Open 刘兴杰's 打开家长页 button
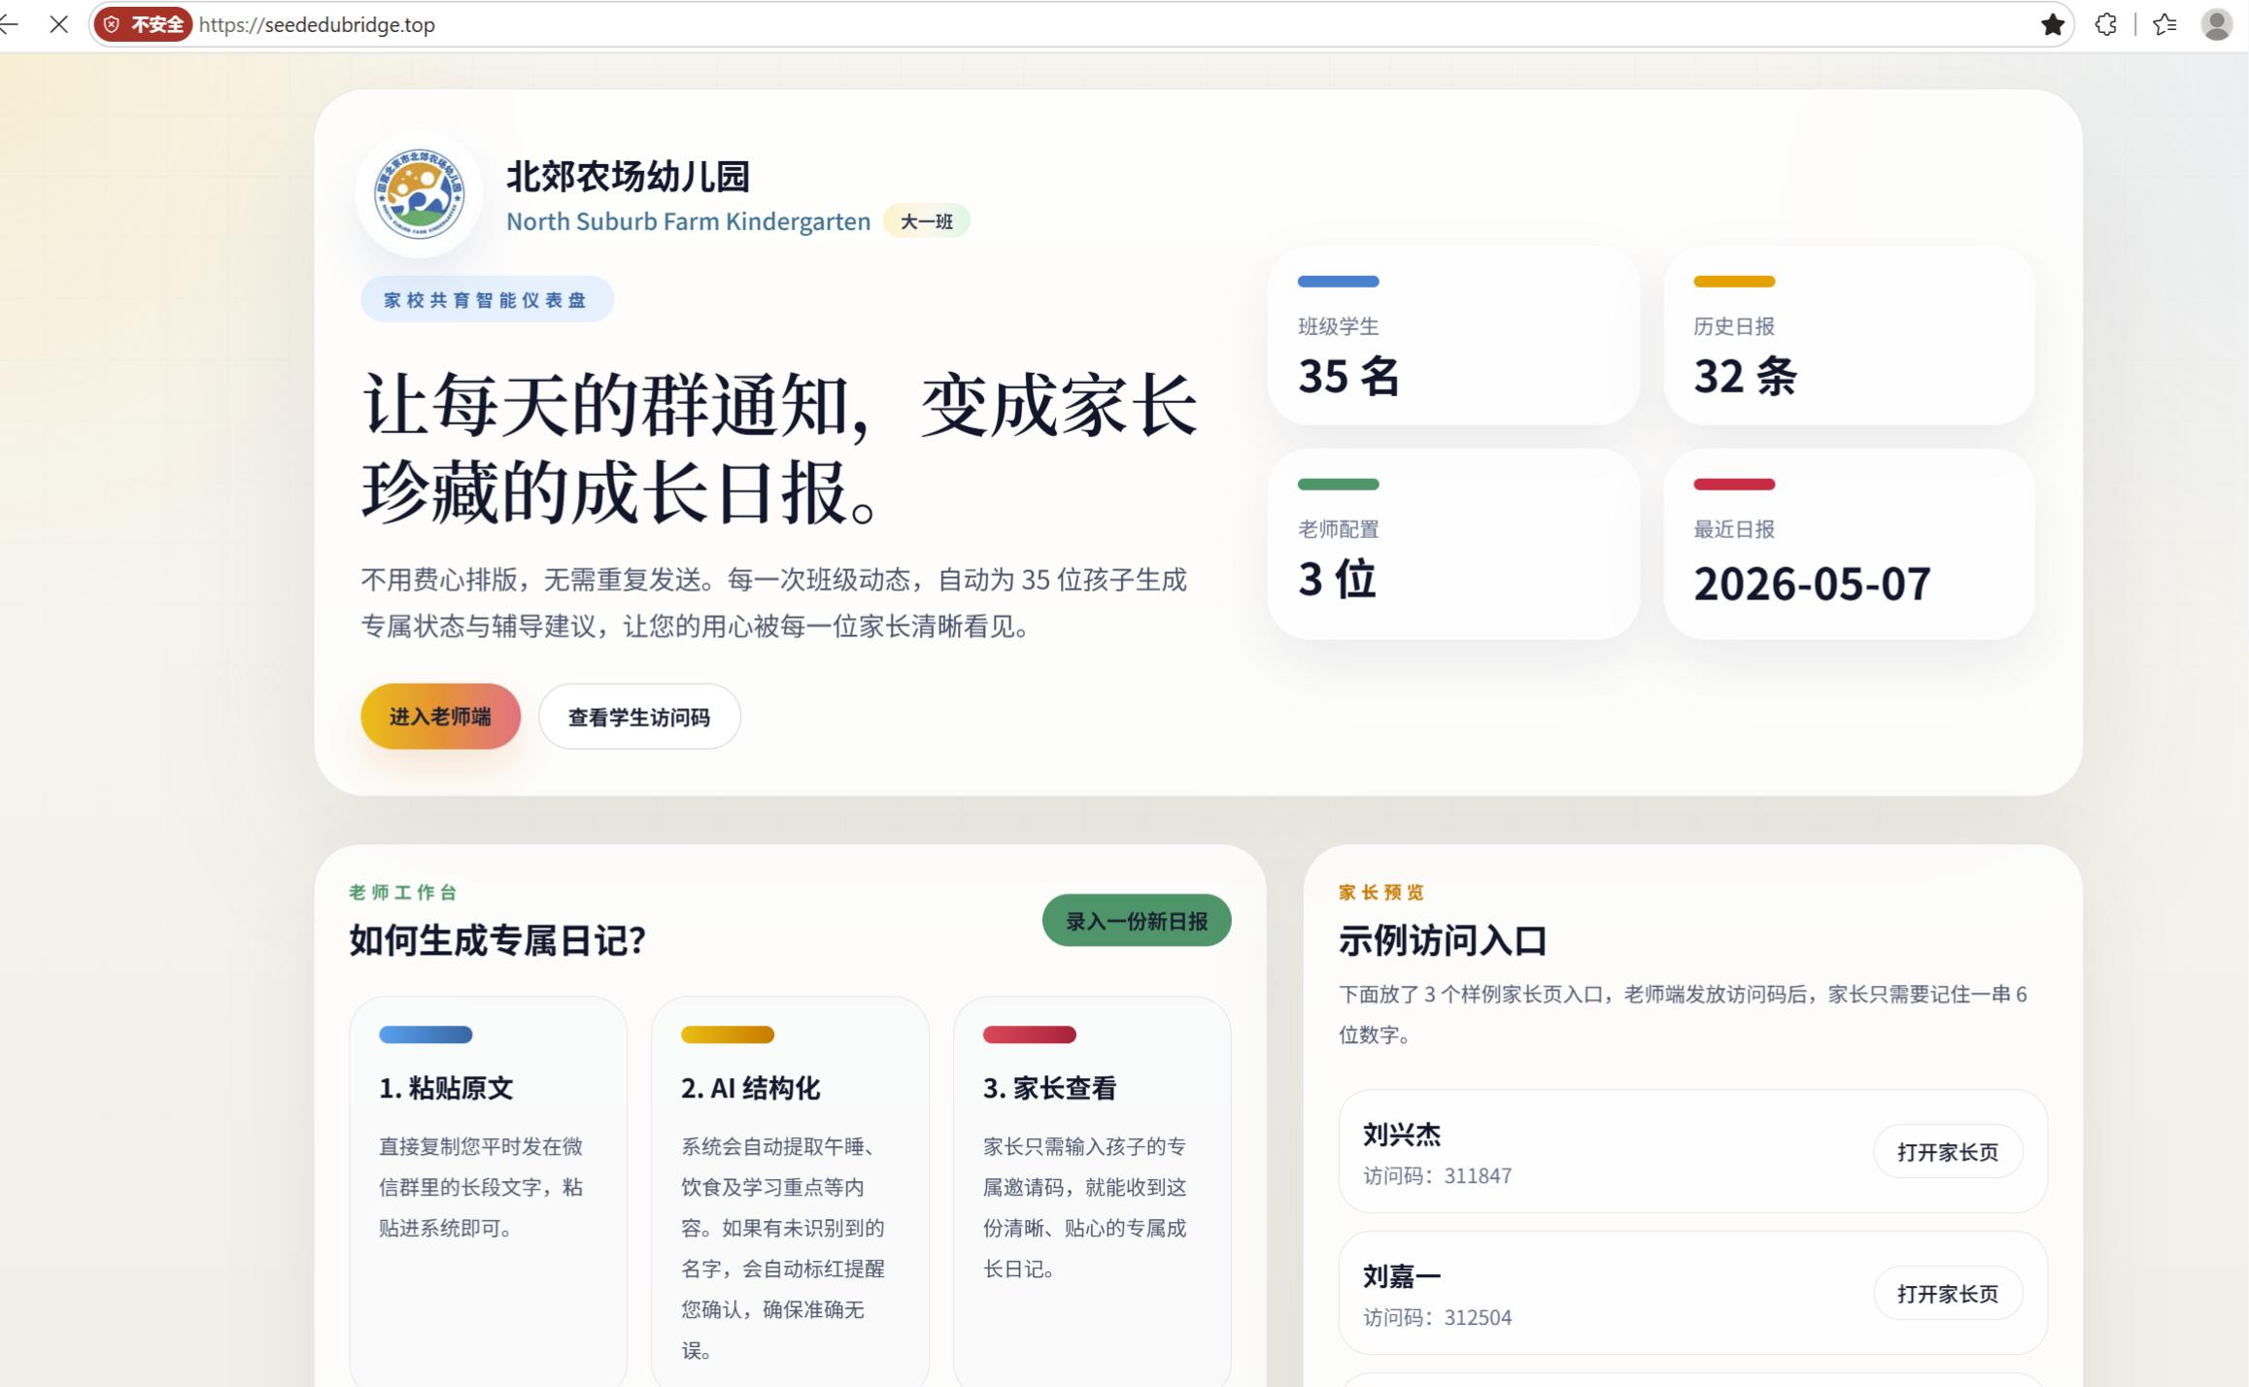The width and height of the screenshot is (2249, 1387). [1948, 1152]
